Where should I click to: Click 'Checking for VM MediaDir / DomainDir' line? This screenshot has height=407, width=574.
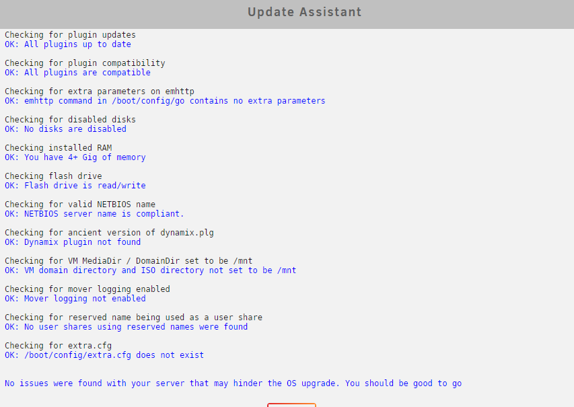129,260
